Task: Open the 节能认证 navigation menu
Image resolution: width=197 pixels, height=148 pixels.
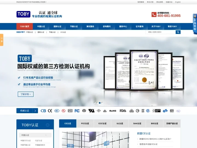Action: coord(74,26)
